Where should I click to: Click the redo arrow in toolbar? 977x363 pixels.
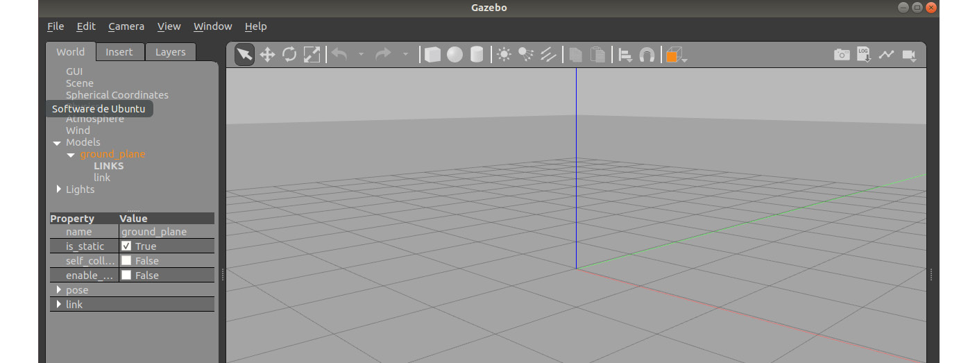pyautogui.click(x=384, y=54)
